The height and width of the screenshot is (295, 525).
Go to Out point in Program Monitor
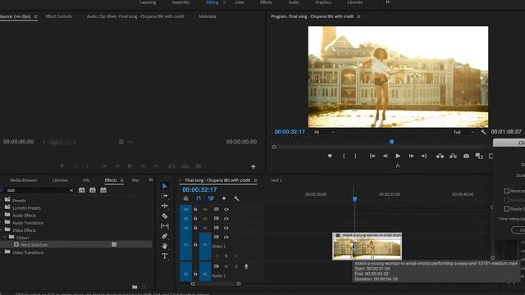(x=423, y=156)
